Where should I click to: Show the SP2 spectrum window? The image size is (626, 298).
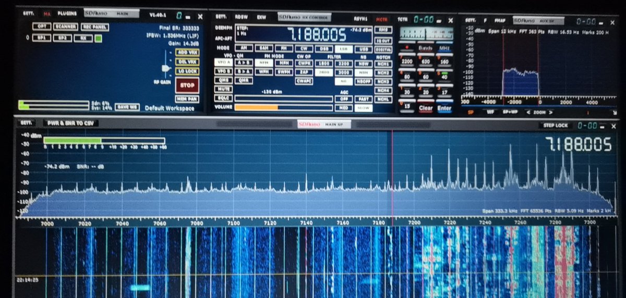coord(63,38)
